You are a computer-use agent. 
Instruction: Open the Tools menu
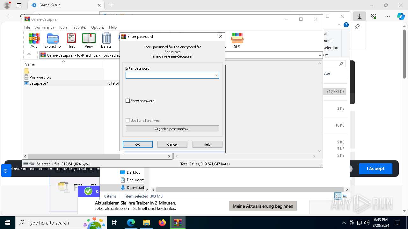click(x=63, y=27)
